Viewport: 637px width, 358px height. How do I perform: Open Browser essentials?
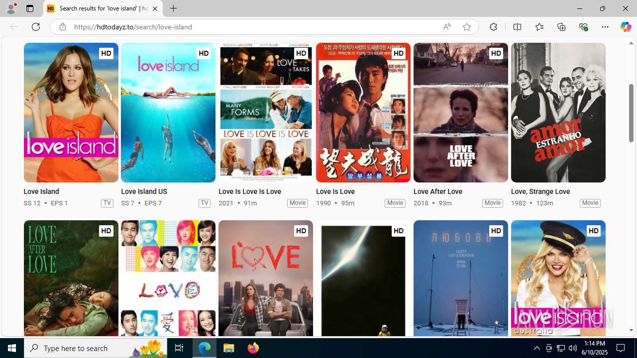(x=583, y=27)
